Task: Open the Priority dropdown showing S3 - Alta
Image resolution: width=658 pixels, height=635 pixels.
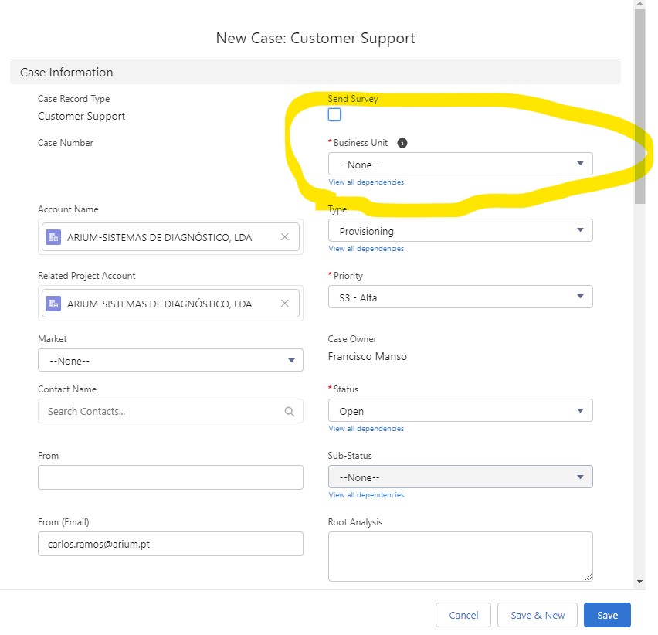Action: [x=460, y=297]
